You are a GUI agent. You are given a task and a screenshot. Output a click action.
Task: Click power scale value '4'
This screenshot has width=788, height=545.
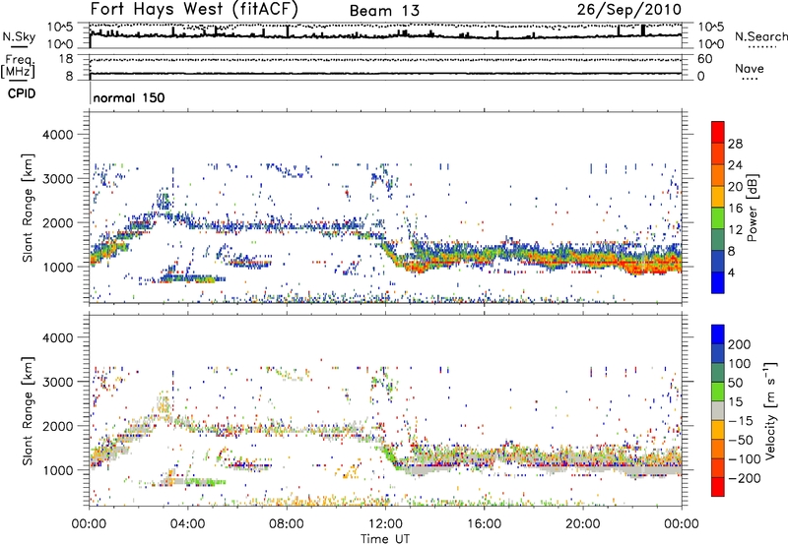[731, 273]
